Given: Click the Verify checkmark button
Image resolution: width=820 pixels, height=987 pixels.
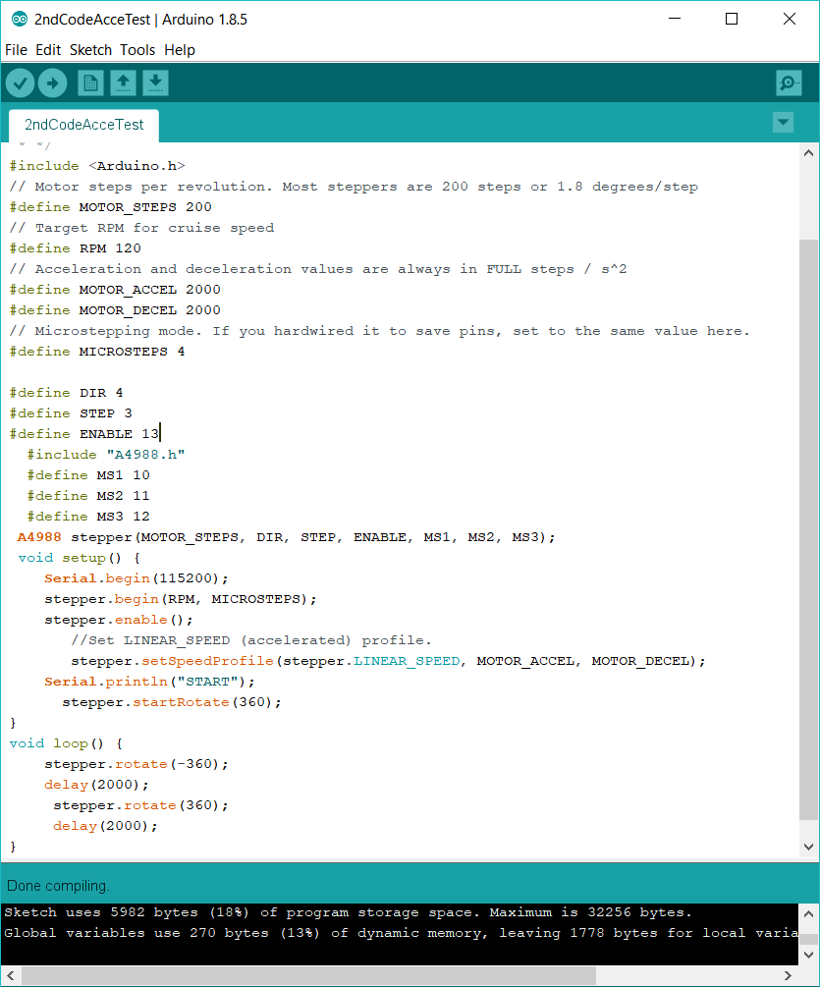Looking at the screenshot, I should pyautogui.click(x=21, y=83).
